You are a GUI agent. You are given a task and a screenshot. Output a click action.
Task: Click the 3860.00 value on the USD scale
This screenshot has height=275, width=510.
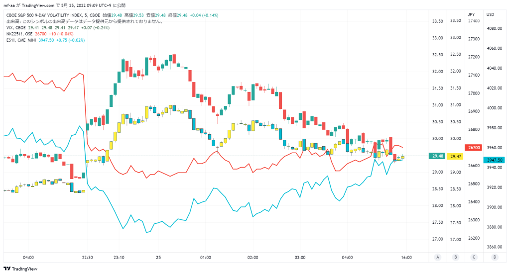[x=495, y=247]
